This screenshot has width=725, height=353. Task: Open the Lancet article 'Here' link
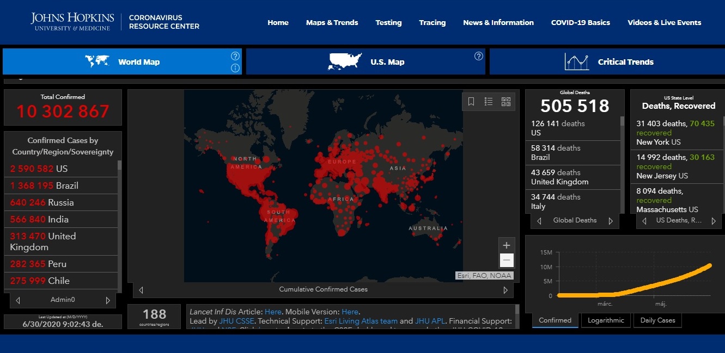click(273, 312)
